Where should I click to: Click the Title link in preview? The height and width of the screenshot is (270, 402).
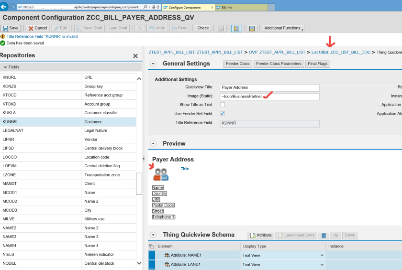pyautogui.click(x=185, y=169)
